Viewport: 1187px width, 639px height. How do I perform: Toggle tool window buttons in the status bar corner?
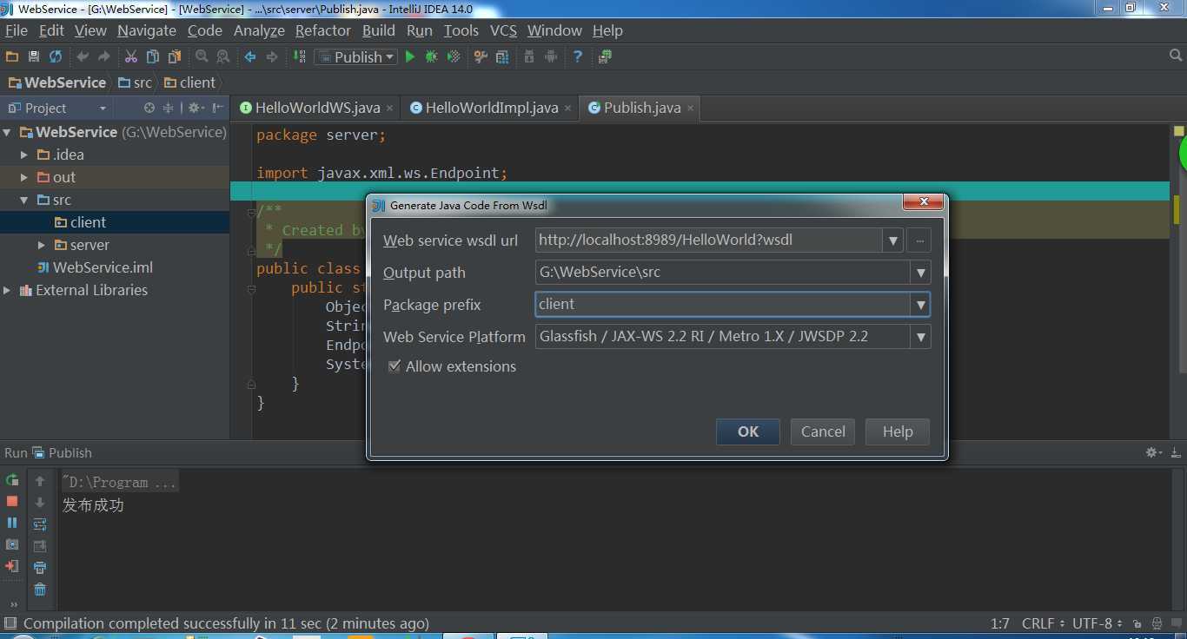(10, 623)
